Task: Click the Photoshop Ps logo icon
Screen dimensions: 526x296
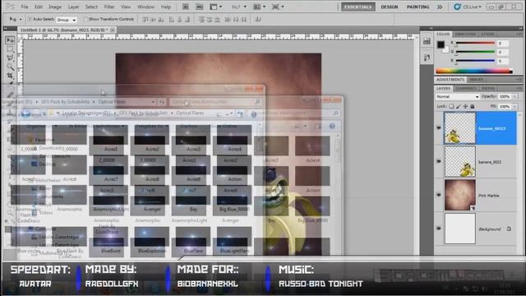Action: tap(10, 7)
